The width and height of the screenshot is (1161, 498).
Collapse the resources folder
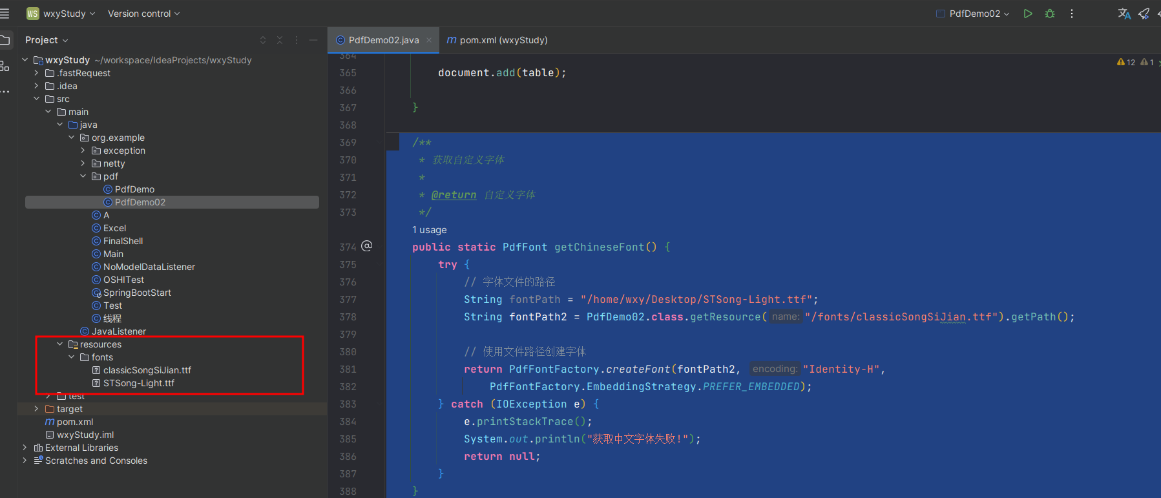(60, 344)
